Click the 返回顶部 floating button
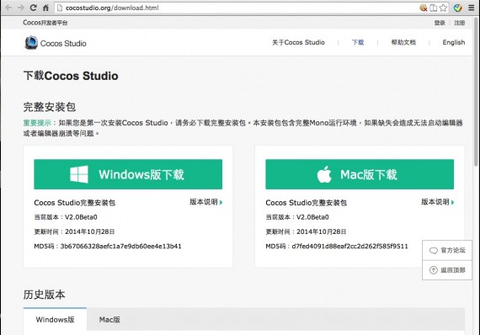Screen dimensions: 480x335 pyautogui.click(x=447, y=270)
